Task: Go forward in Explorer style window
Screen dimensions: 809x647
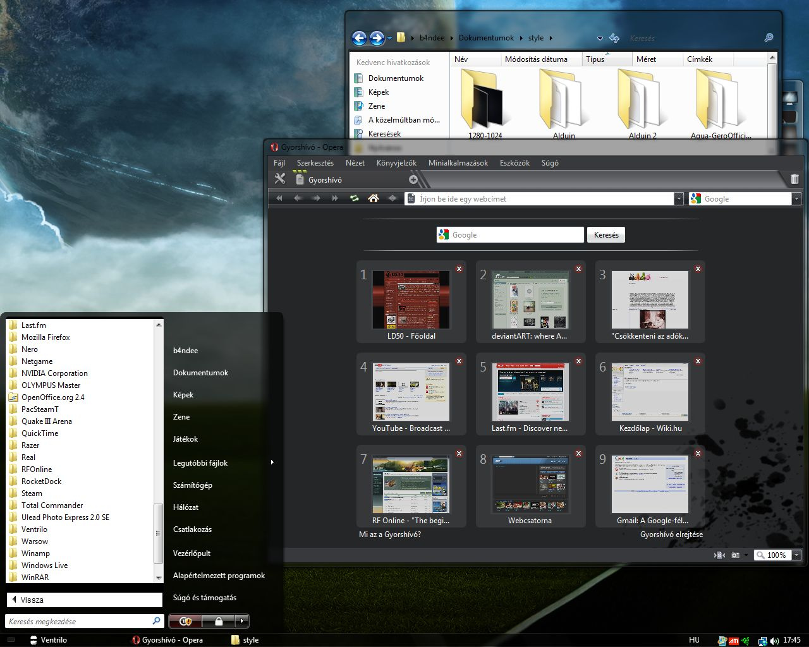Action: coord(377,38)
